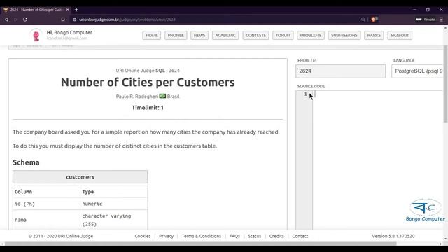Image resolution: width=448 pixels, height=252 pixels.
Task: Click the 'Number of Cities per Customers' title
Action: pos(148,83)
